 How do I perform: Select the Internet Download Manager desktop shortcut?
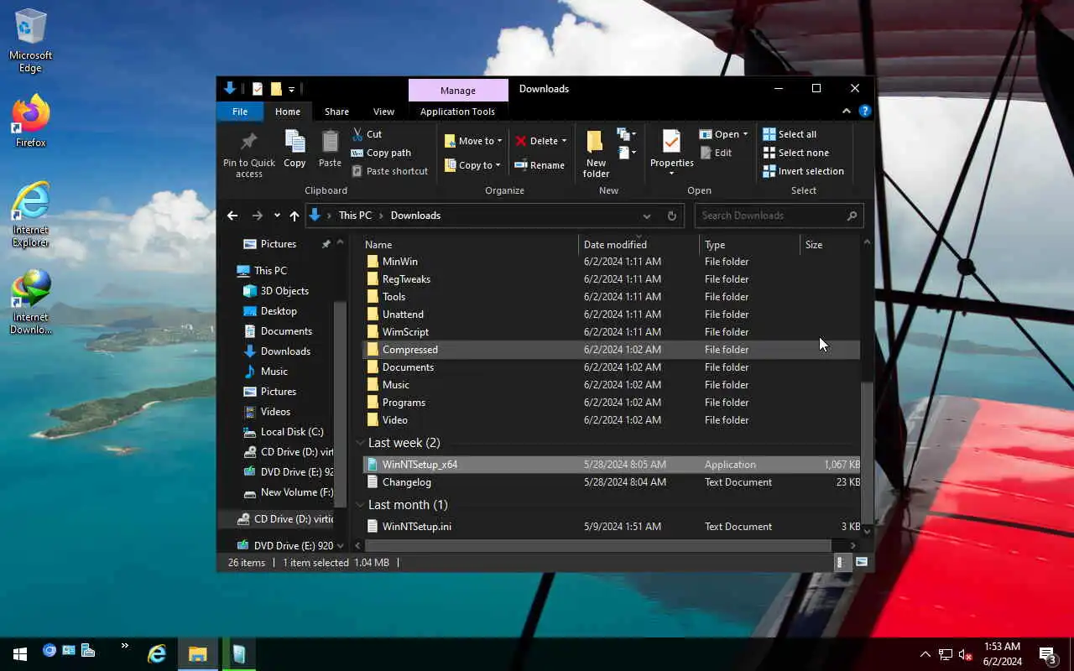point(31,302)
